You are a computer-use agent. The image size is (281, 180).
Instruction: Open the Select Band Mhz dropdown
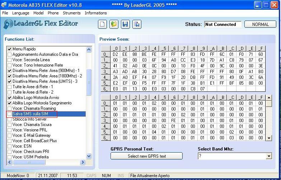tap(269, 156)
